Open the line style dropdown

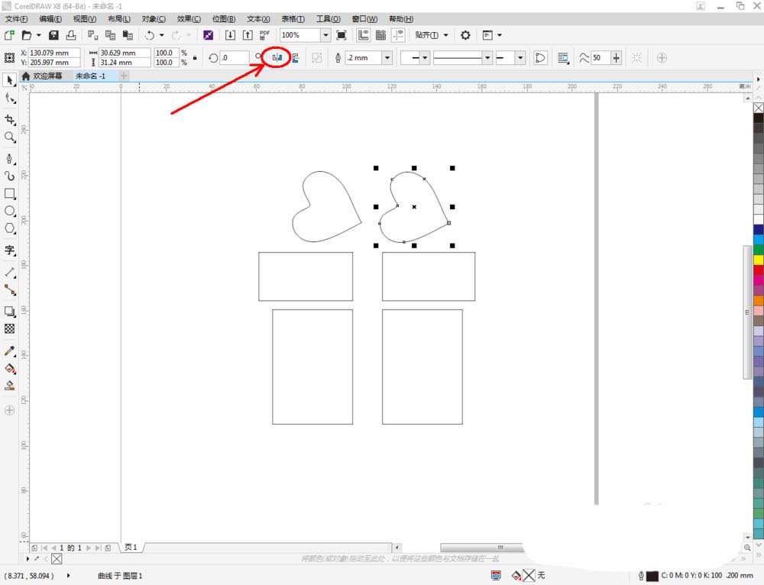(487, 58)
